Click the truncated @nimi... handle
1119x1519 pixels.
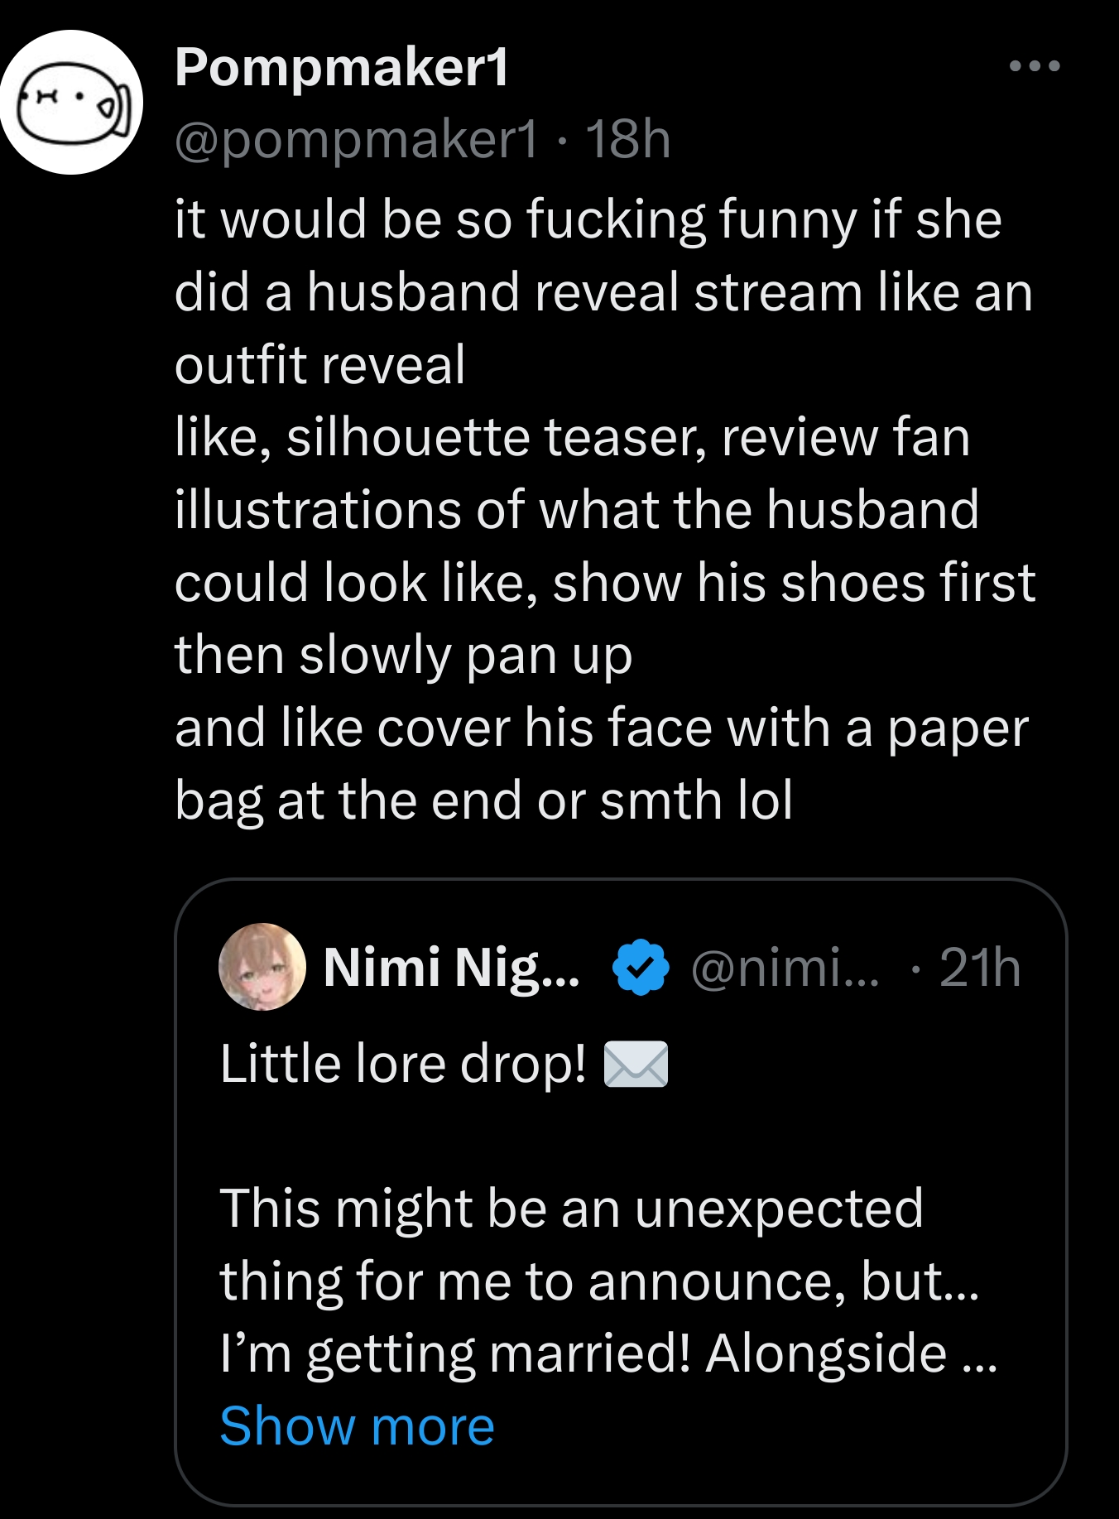click(x=785, y=967)
